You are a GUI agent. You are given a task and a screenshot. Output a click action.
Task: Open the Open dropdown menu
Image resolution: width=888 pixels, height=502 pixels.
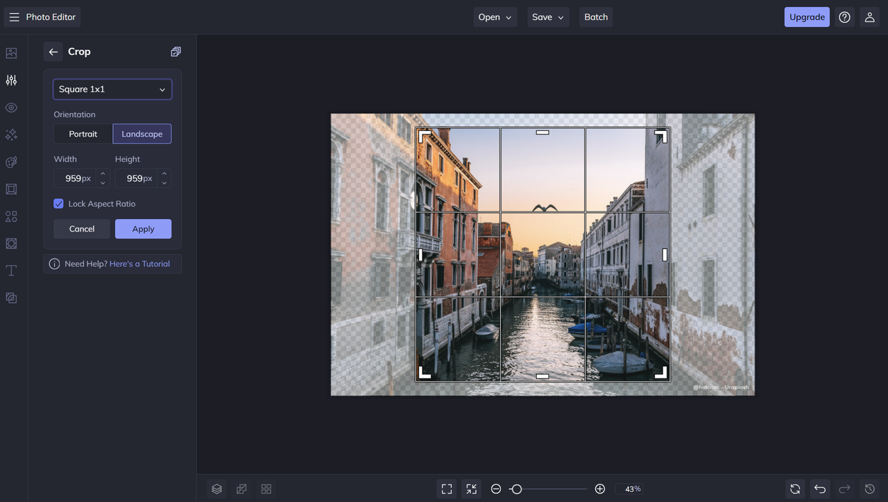coord(495,17)
